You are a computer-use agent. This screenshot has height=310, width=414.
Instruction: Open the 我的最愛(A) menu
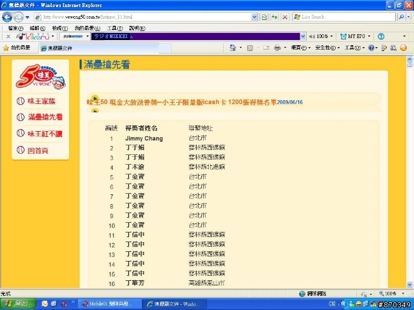click(x=87, y=28)
